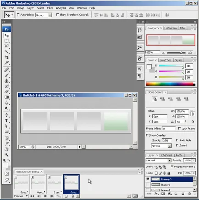Open the Auto-Select Group dropdown

[x=44, y=15]
